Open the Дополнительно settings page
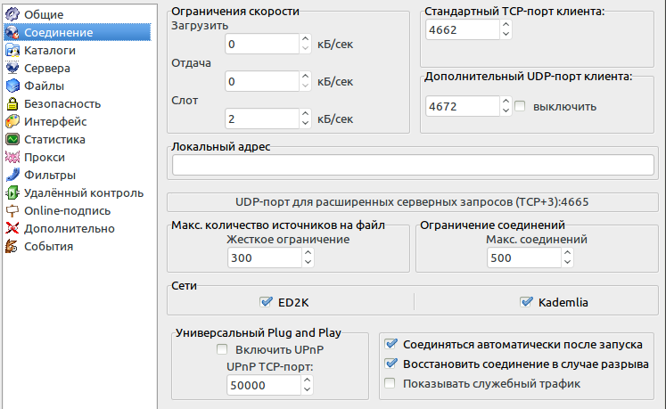Screen dimensions: 666x409 [70, 228]
